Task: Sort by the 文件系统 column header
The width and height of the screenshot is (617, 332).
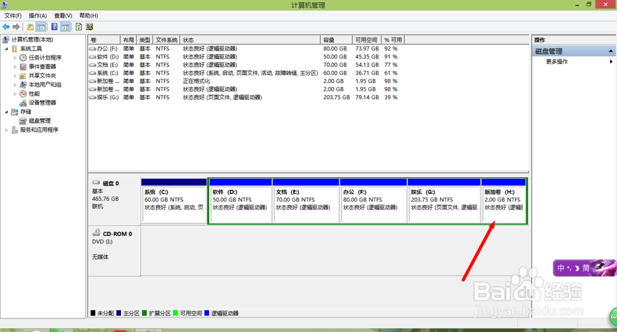Action: (x=167, y=40)
